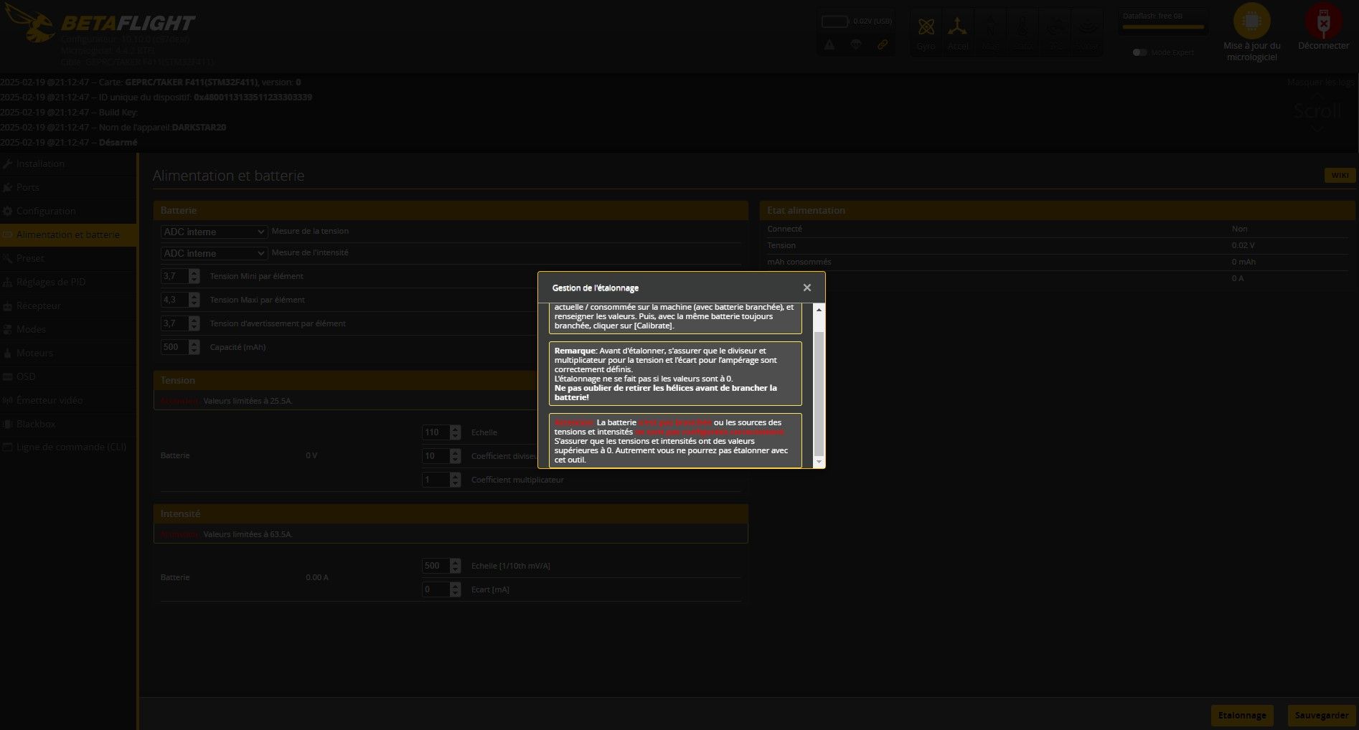Screen dimensions: 1359x730
Task: Open the Ligne de commande (CLI) tab
Action: 70,447
